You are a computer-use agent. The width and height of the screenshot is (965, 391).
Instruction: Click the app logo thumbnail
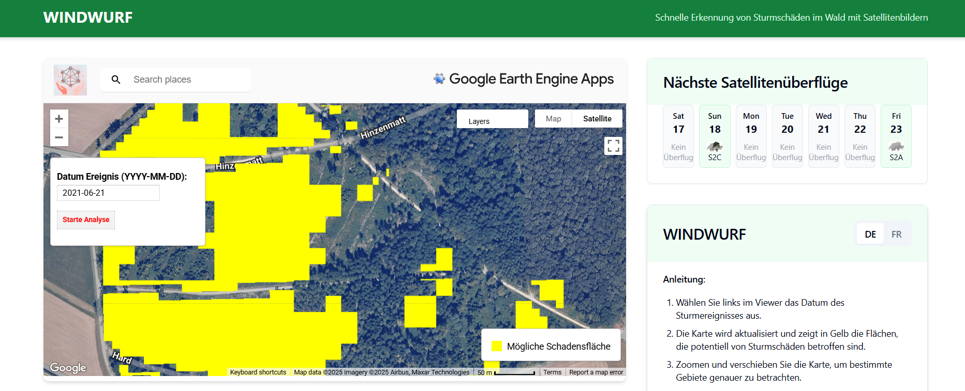coord(70,80)
